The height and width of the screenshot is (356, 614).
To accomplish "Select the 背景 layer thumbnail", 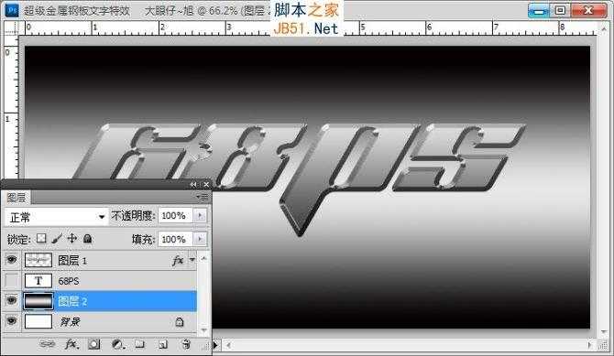I will click(38, 321).
